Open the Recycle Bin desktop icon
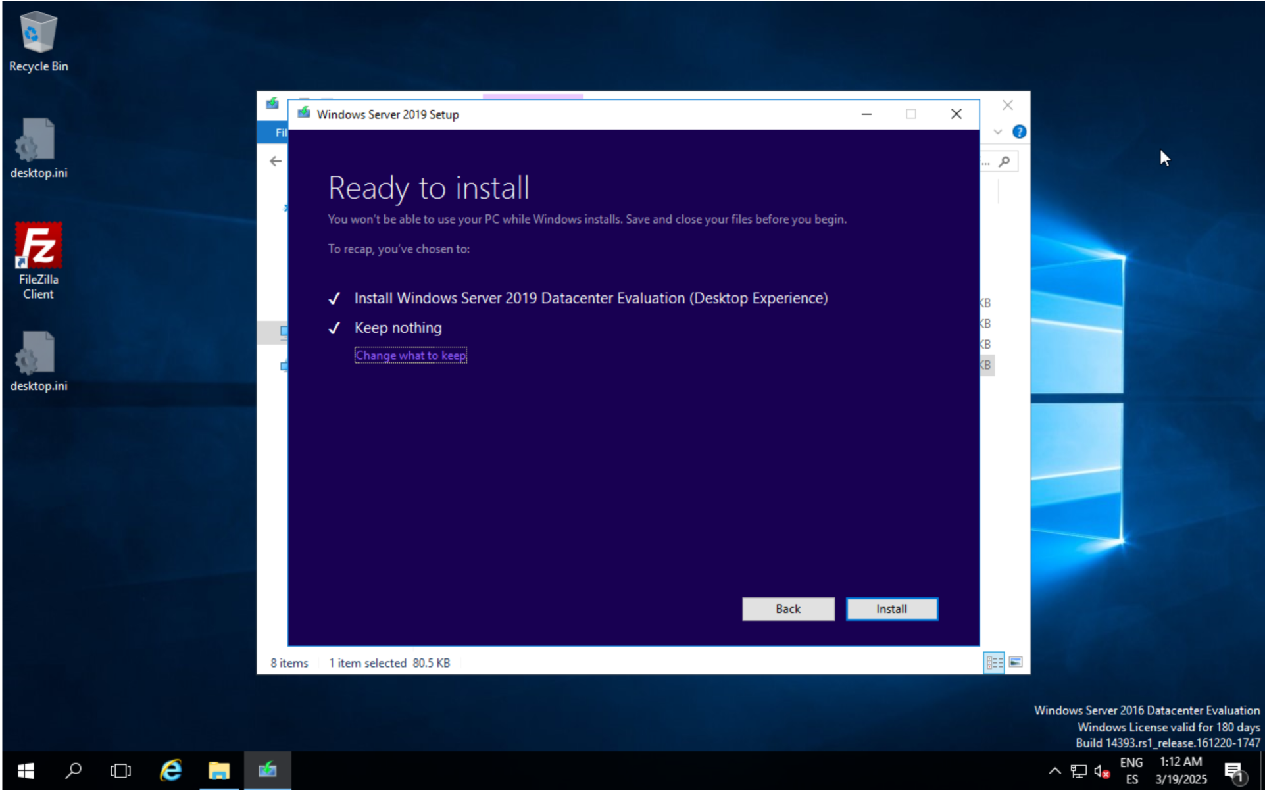1265x790 pixels. click(x=38, y=41)
